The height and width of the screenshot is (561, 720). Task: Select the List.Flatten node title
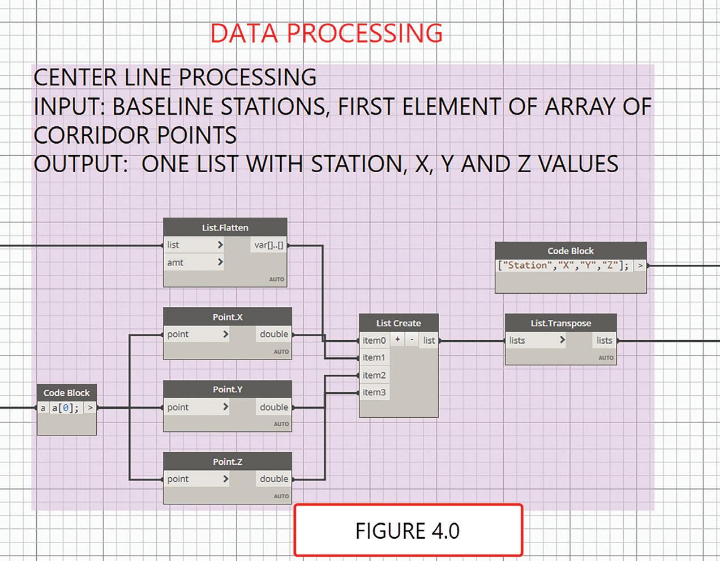point(225,228)
